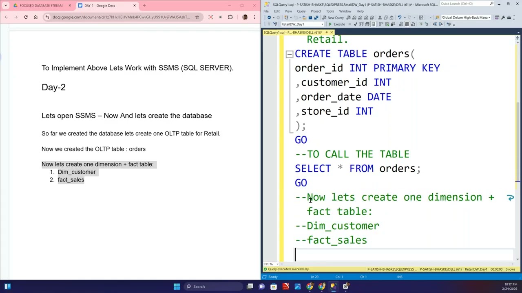Open the Chrome profile avatar

click(x=245, y=17)
